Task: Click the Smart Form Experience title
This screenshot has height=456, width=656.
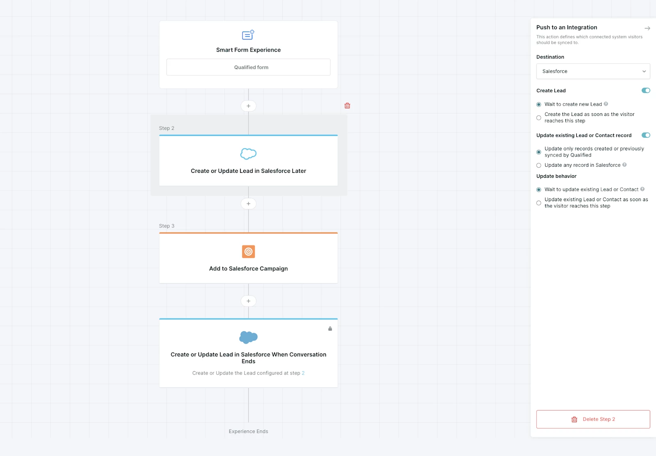Action: pyautogui.click(x=248, y=50)
